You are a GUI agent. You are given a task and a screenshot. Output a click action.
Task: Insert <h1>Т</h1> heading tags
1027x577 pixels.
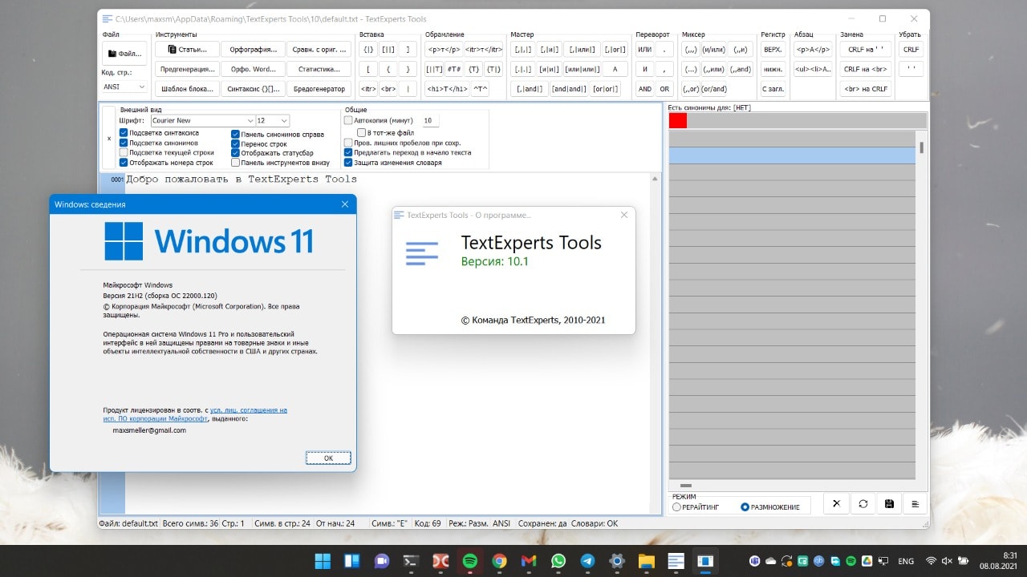[x=448, y=88]
